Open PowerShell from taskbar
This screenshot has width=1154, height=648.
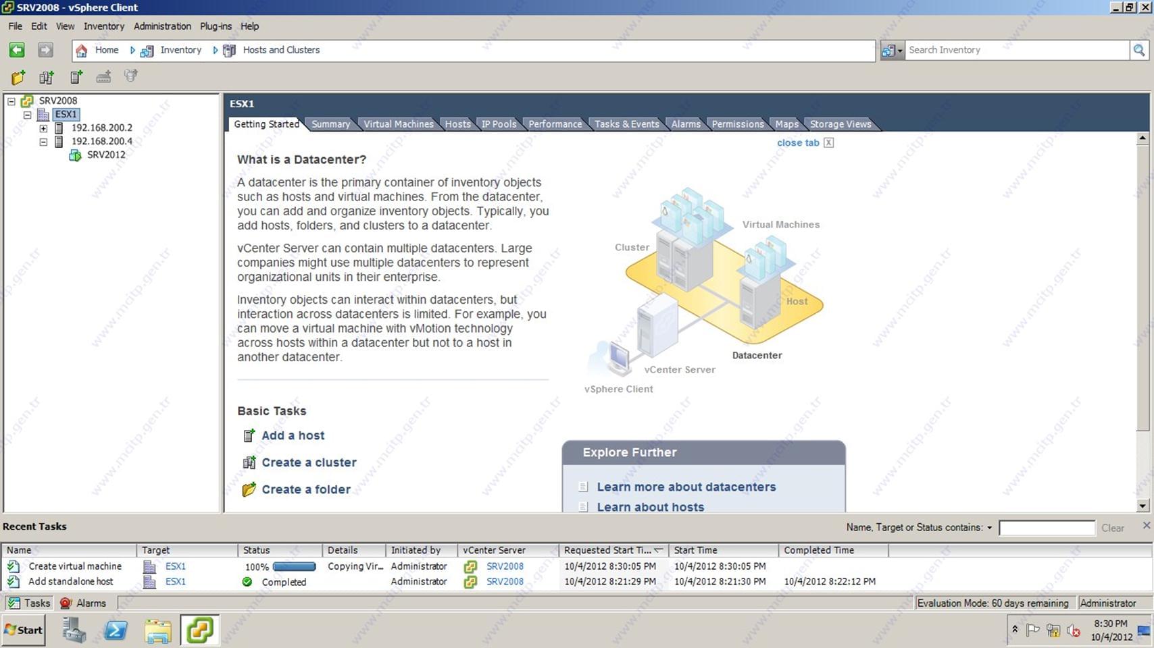point(116,630)
